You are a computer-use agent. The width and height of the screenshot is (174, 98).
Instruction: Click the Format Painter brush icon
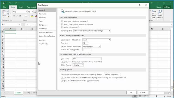[x=8, y=17]
